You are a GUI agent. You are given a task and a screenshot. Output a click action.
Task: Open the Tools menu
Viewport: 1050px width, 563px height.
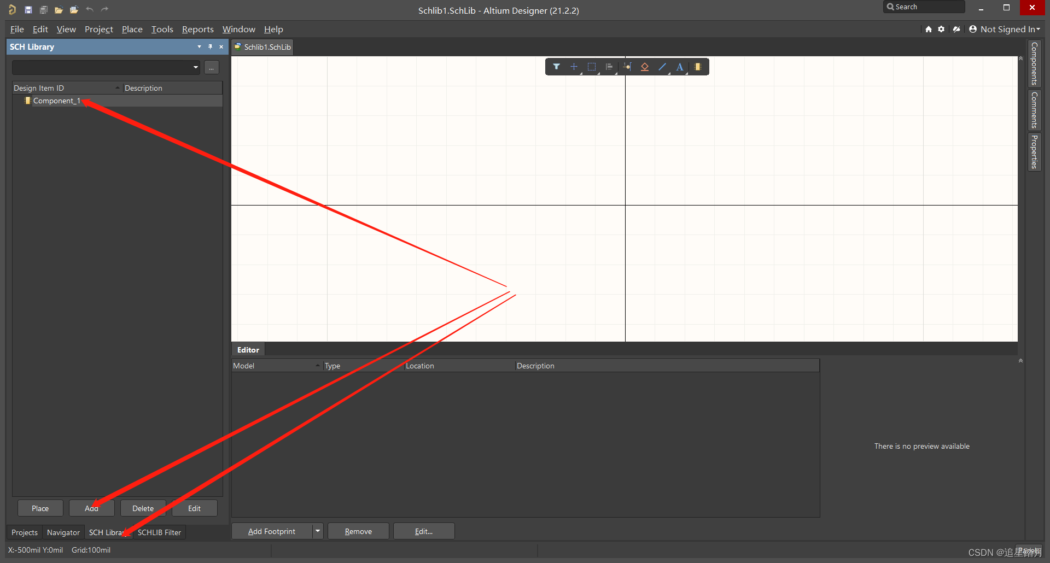162,29
